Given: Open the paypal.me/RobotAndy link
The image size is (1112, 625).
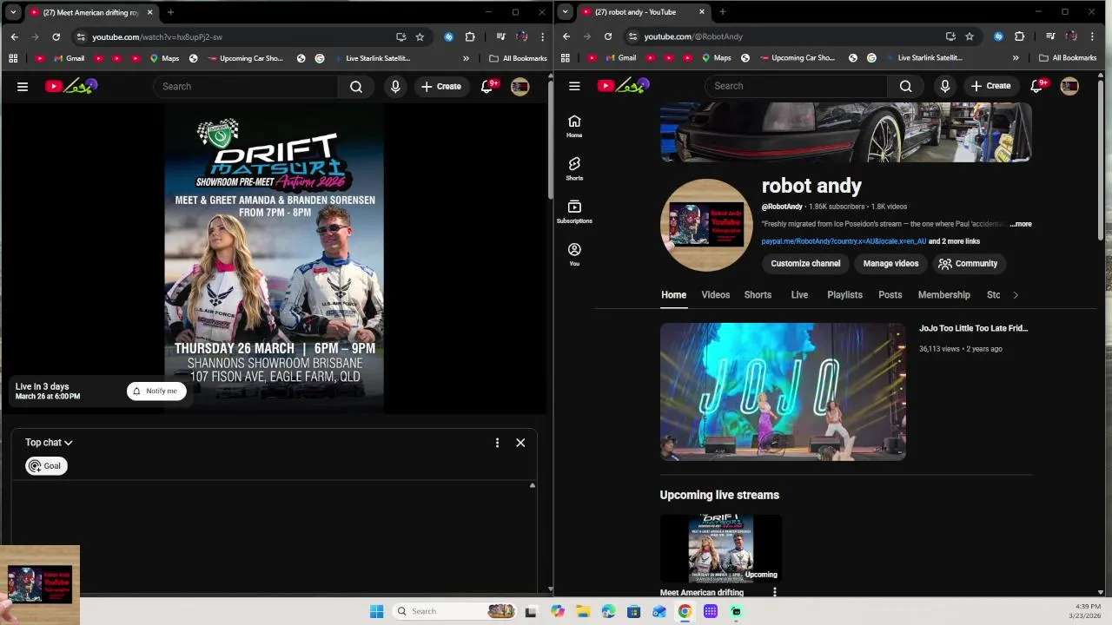Looking at the screenshot, I should 844,241.
